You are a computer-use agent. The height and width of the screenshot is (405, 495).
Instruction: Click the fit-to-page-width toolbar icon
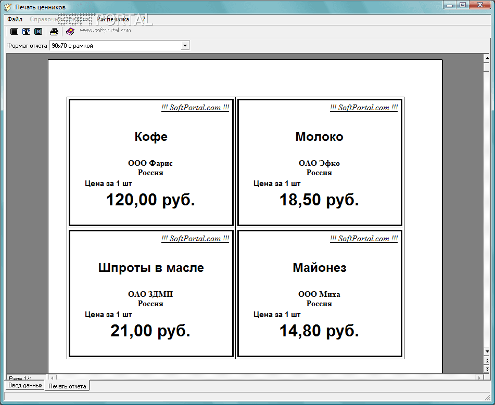click(26, 32)
